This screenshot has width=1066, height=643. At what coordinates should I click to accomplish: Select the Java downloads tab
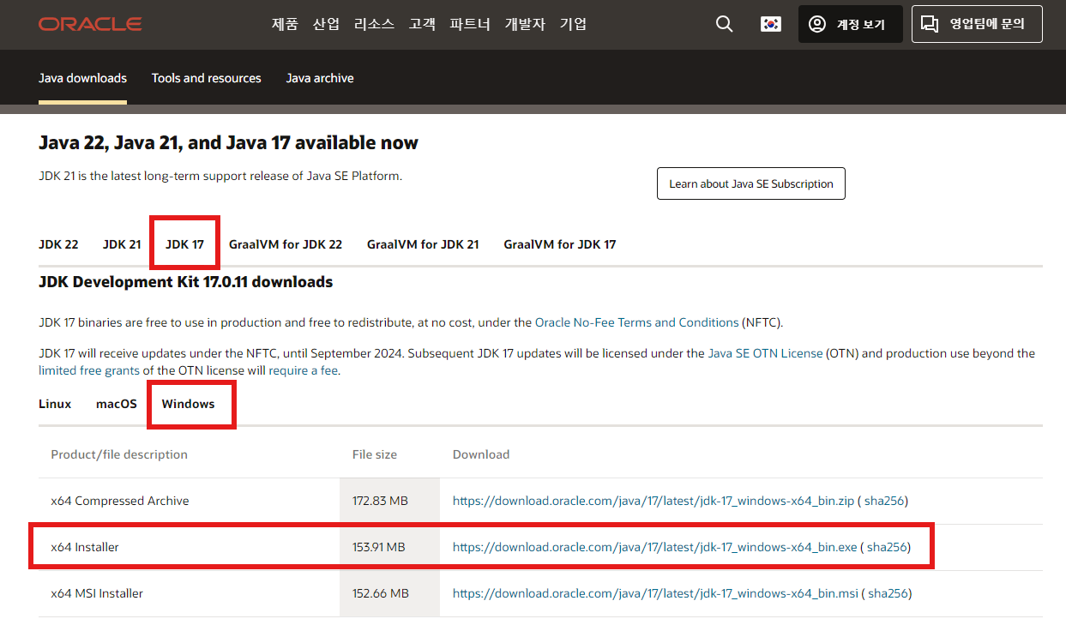[82, 78]
